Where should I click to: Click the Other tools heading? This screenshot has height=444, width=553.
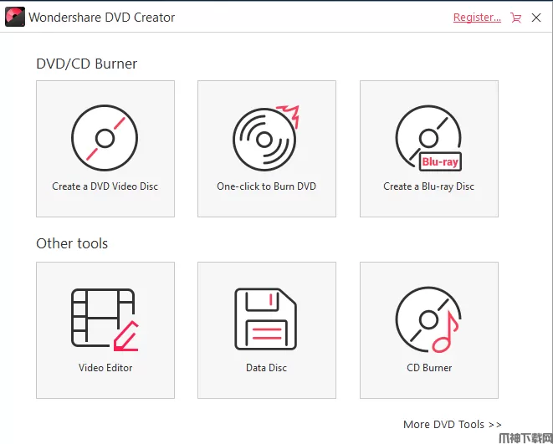click(x=72, y=243)
